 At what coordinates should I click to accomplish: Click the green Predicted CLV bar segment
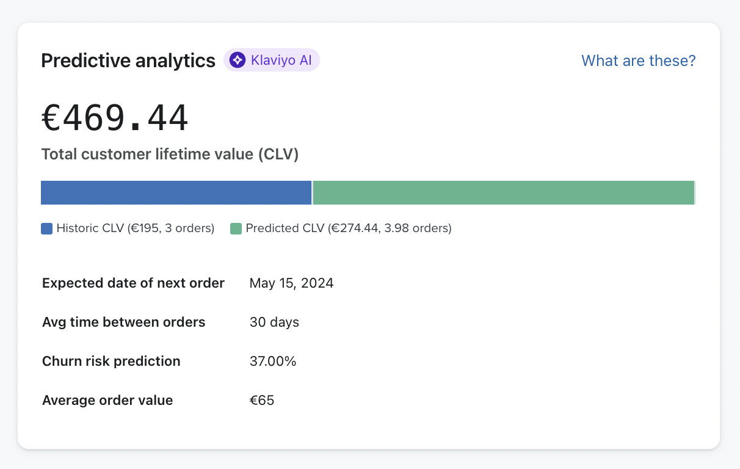(503, 192)
